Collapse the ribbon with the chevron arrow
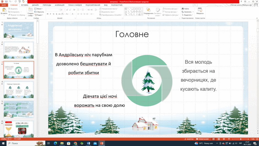Screen dimensions: 259x146 pyautogui.click(x=257, y=18)
